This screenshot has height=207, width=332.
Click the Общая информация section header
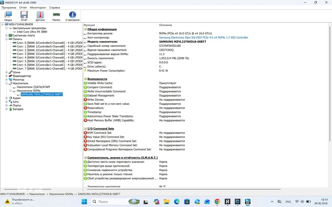click(x=102, y=29)
